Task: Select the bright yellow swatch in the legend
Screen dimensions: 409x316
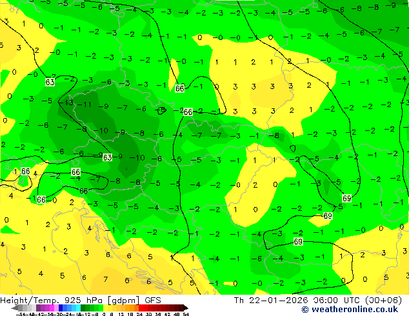Action: pos(105,308)
